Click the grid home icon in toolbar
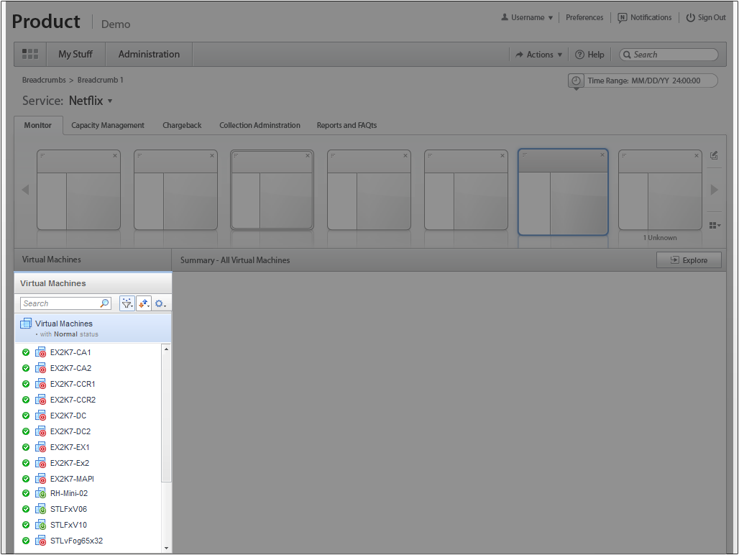The width and height of the screenshot is (739, 555). [30, 54]
